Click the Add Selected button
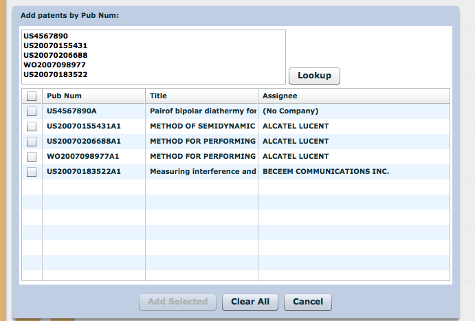 point(177,302)
